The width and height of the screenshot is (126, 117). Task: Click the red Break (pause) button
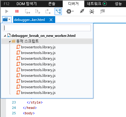(17, 11)
